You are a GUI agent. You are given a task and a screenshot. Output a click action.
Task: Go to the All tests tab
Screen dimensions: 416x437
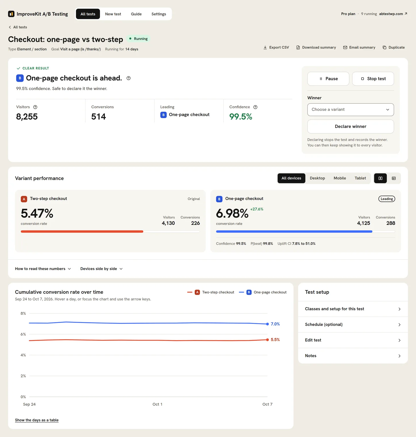(88, 14)
